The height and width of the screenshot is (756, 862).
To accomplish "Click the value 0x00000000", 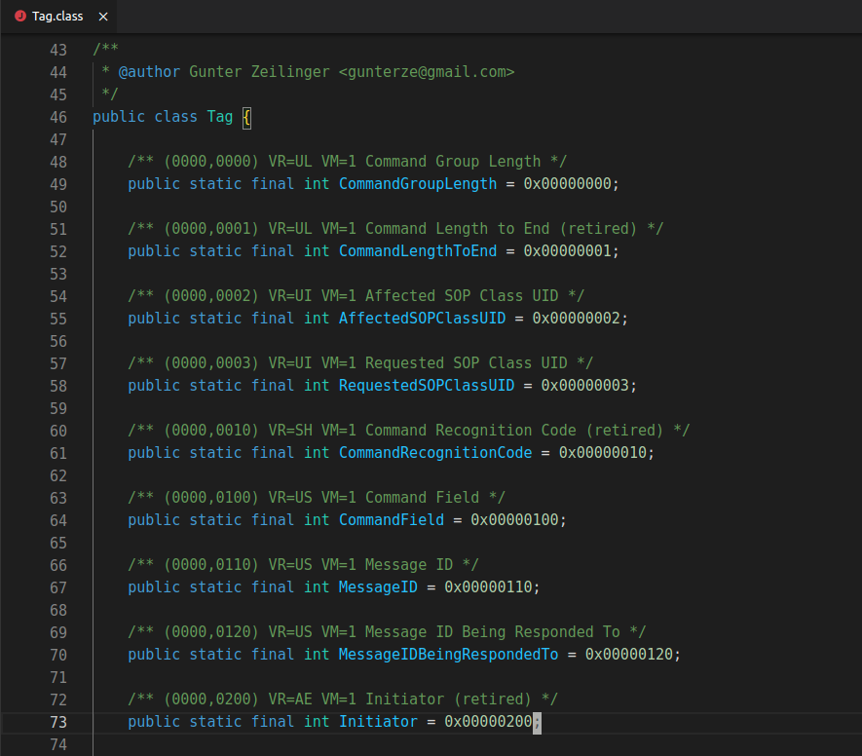I will pyautogui.click(x=567, y=183).
